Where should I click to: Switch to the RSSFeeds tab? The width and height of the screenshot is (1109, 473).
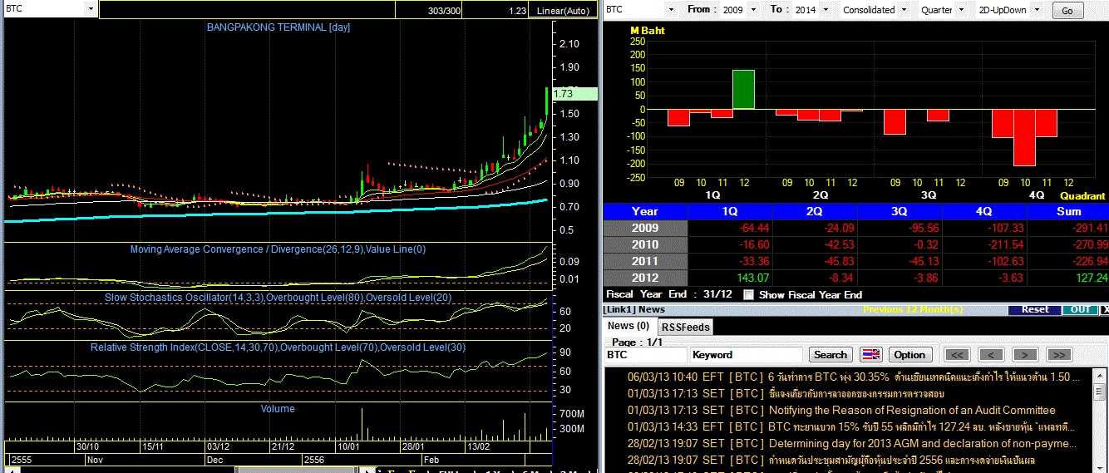tap(685, 327)
